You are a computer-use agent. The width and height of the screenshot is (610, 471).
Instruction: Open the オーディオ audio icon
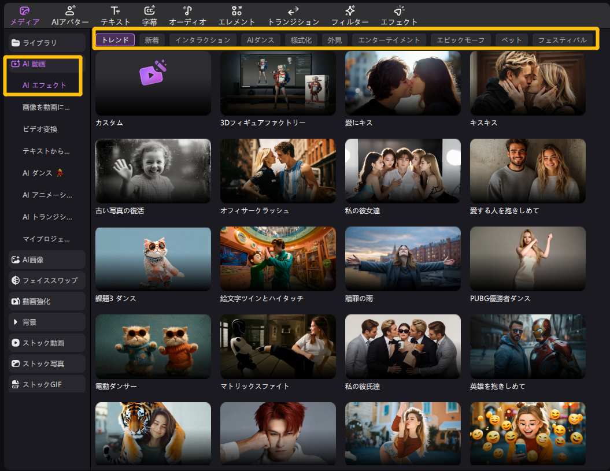tap(187, 11)
